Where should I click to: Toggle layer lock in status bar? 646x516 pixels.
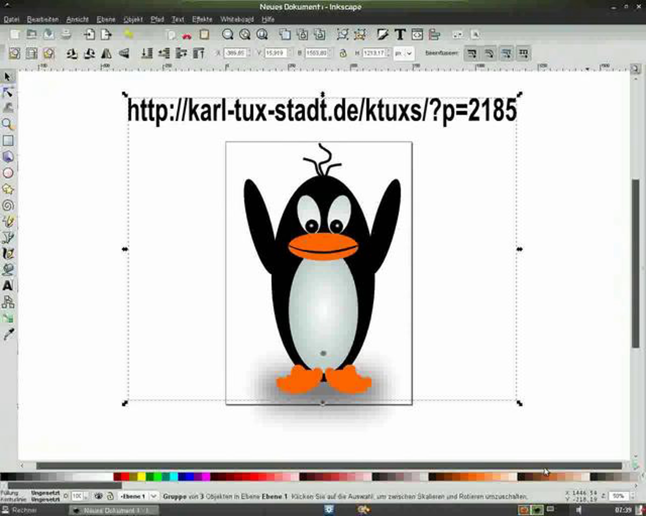[x=111, y=496]
